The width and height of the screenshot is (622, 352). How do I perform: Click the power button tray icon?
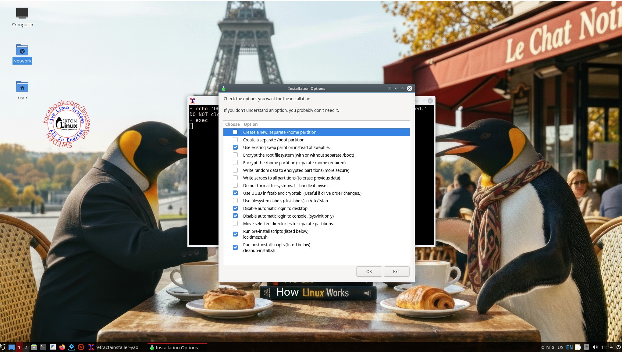point(618,347)
